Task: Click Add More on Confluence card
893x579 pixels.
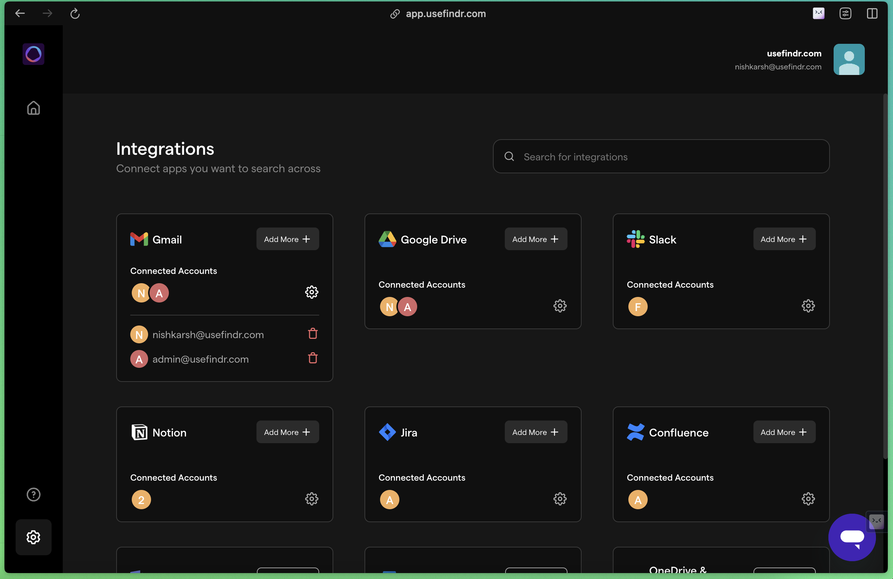Action: click(784, 432)
